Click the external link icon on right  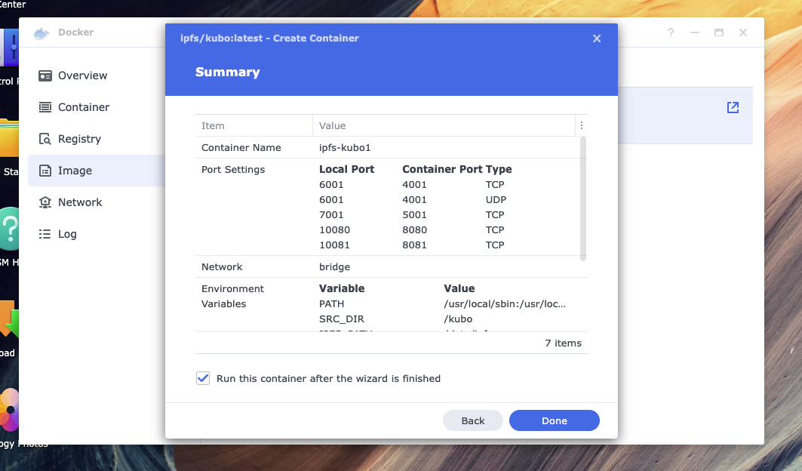coord(733,108)
